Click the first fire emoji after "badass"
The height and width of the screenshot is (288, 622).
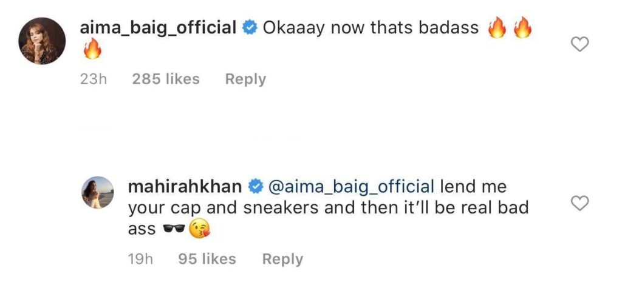point(497,28)
